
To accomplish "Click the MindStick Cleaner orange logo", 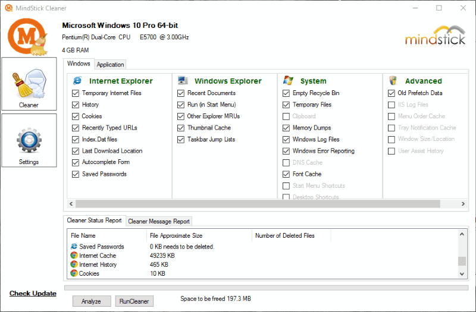I will pos(27,37).
